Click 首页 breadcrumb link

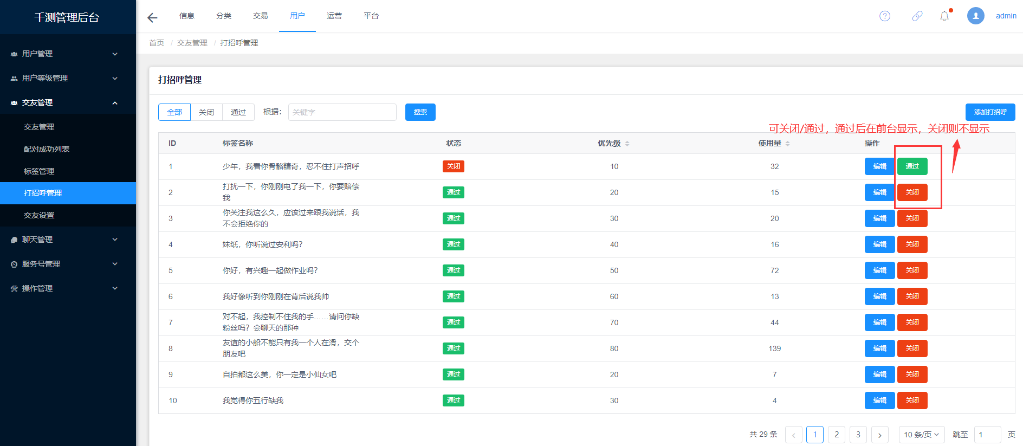click(x=157, y=43)
